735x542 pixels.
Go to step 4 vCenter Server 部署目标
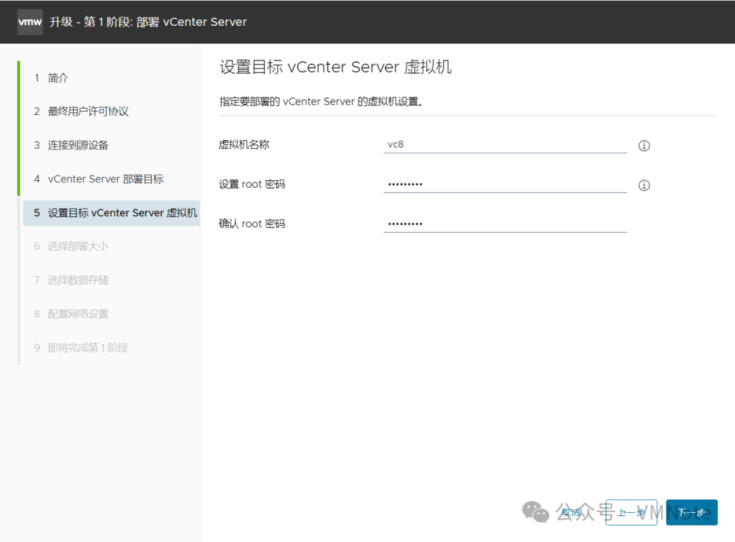click(99, 179)
